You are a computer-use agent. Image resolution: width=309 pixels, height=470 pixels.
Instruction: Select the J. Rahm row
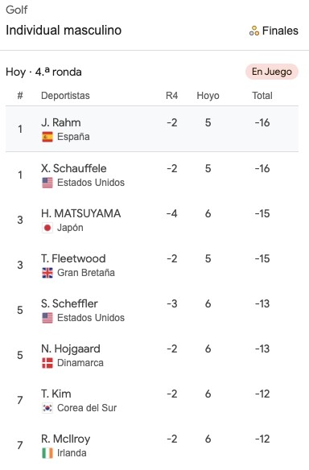coord(152,129)
